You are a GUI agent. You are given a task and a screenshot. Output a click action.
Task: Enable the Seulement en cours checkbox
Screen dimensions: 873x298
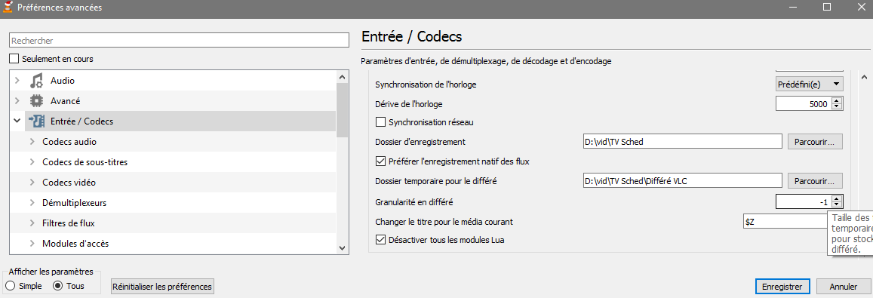point(14,59)
